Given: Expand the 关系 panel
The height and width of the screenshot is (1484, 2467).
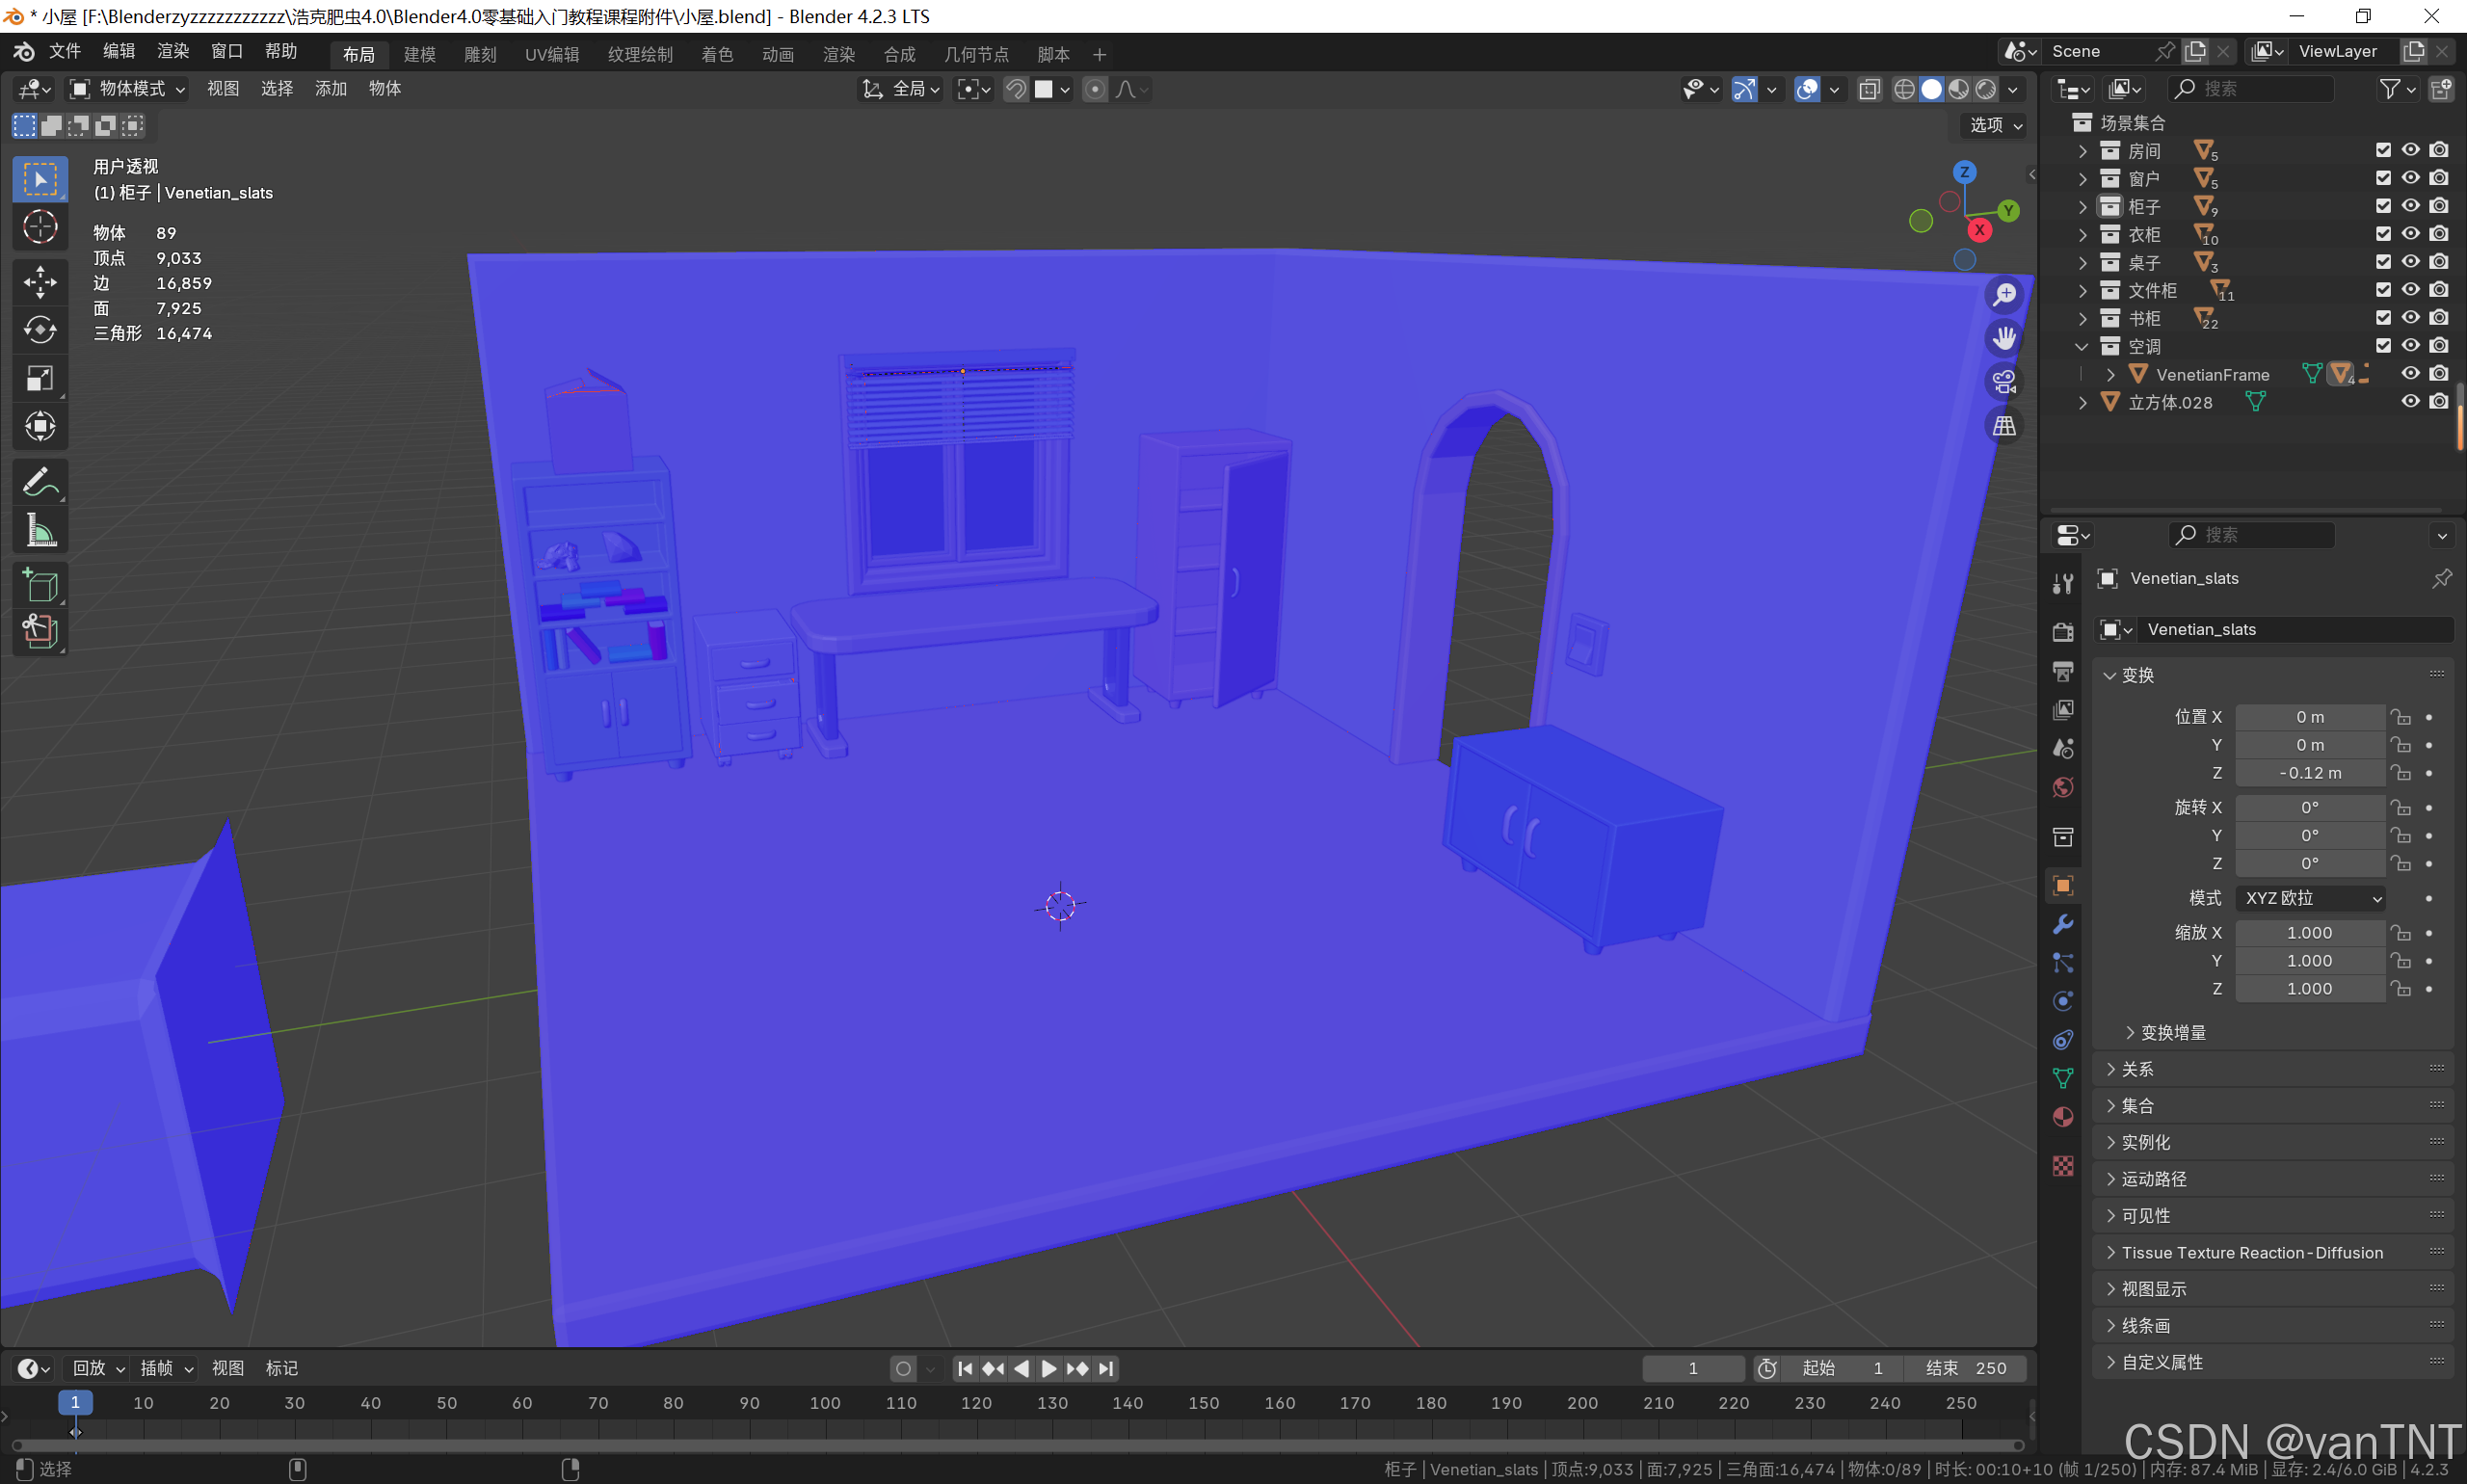Looking at the screenshot, I should tap(2137, 1069).
